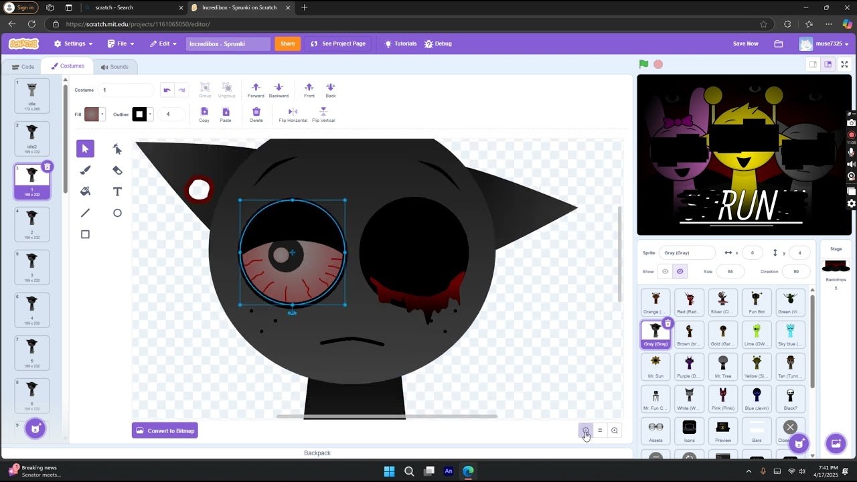Select the Rectangle tool
This screenshot has height=482, width=857.
85,234
